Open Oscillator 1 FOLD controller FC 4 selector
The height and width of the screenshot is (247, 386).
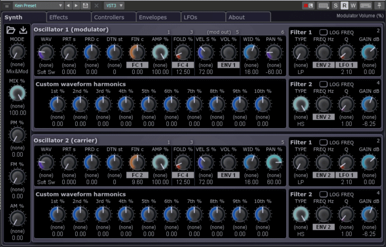click(x=183, y=65)
